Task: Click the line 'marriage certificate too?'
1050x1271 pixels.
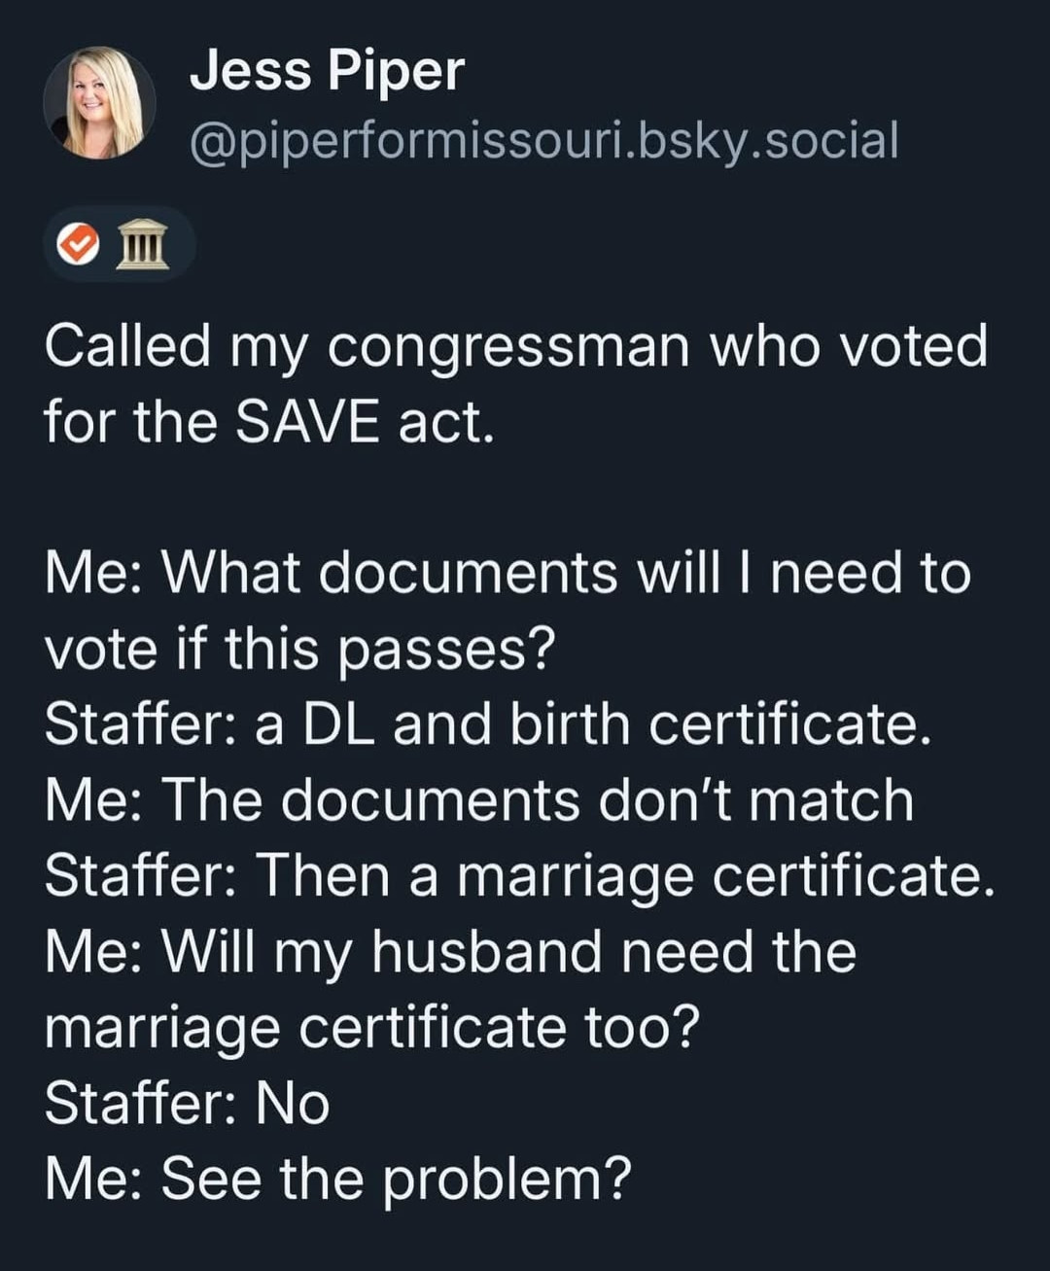Action: point(372,1029)
